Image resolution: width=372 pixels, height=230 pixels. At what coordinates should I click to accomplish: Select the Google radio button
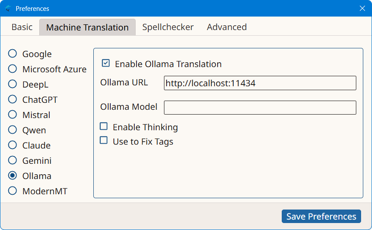[x=12, y=54]
